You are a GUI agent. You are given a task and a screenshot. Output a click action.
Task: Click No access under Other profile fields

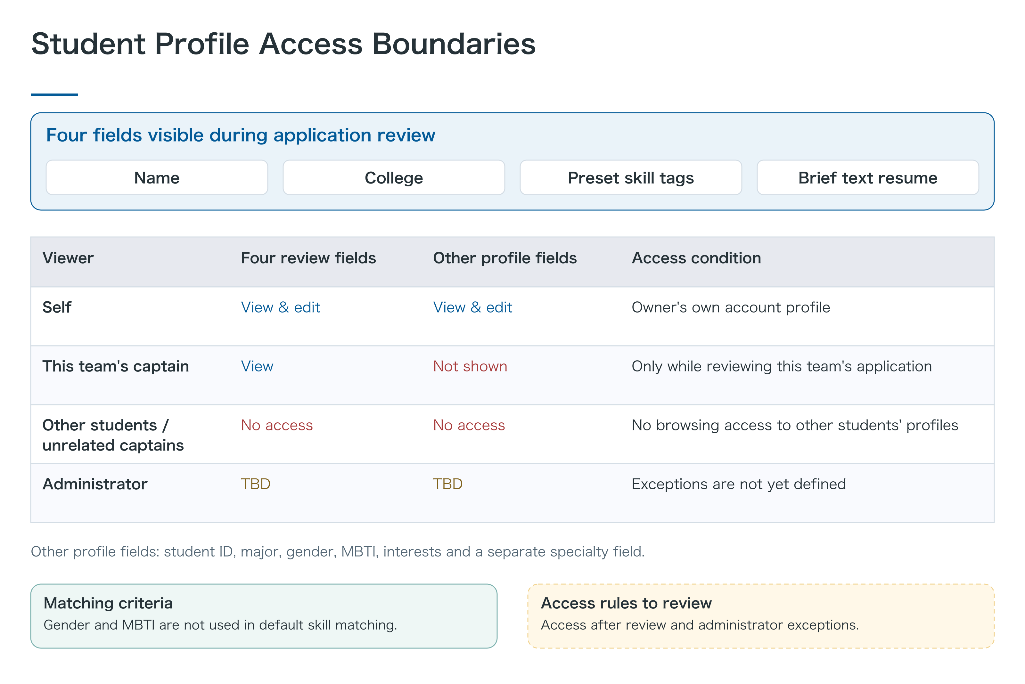click(x=469, y=425)
